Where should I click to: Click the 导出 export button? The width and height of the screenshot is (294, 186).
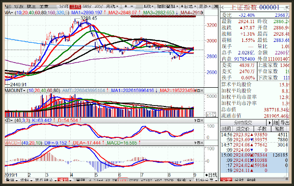click(x=284, y=123)
